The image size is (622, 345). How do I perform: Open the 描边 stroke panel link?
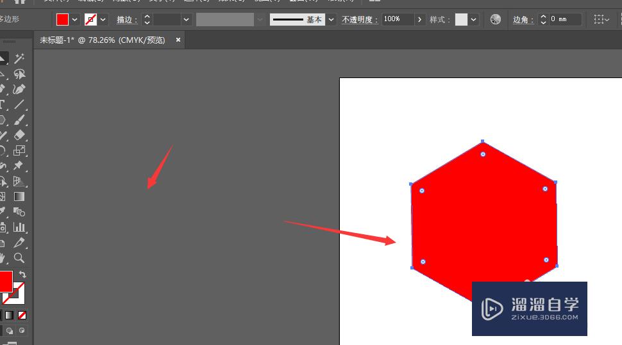[x=127, y=20]
